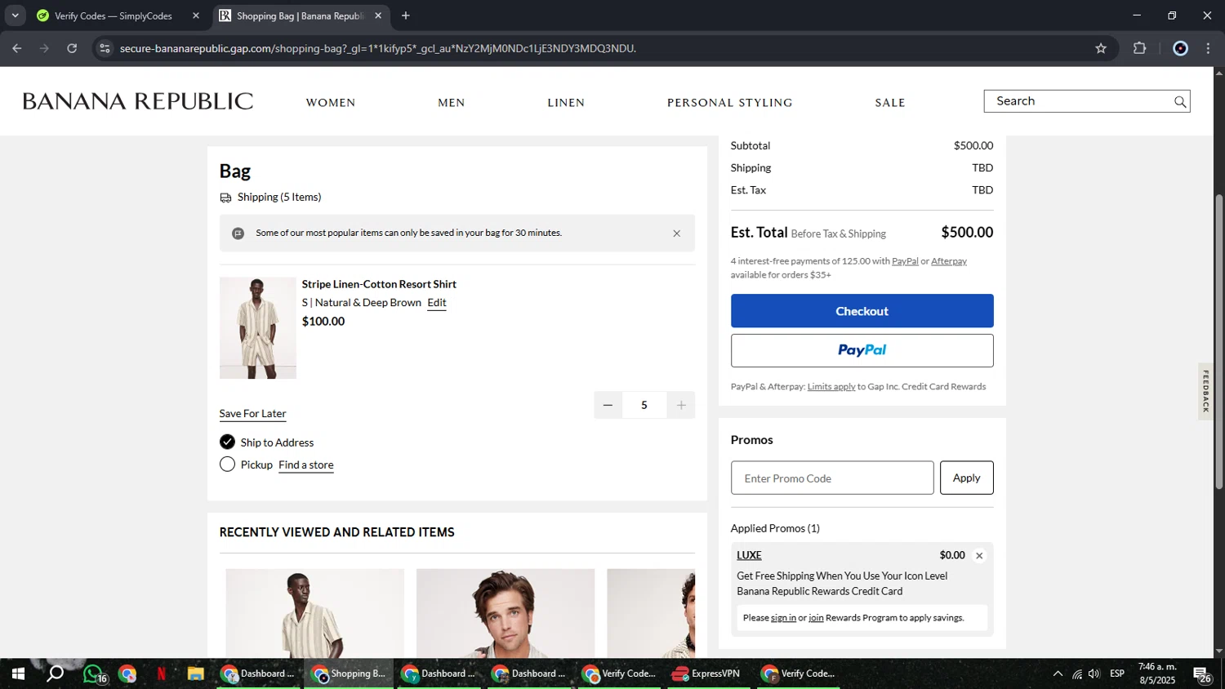The width and height of the screenshot is (1225, 689).
Task: Focus the Enter Promo Code field
Action: click(x=832, y=478)
